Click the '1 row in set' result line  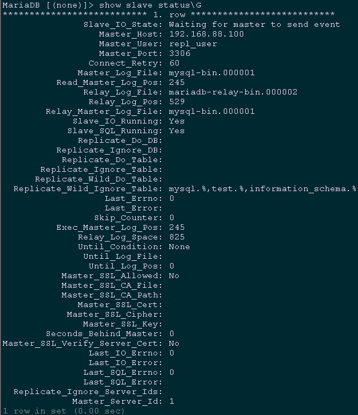(63, 411)
